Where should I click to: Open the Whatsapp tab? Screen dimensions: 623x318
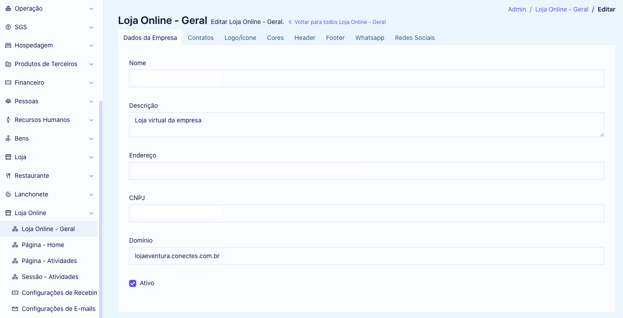(x=370, y=38)
